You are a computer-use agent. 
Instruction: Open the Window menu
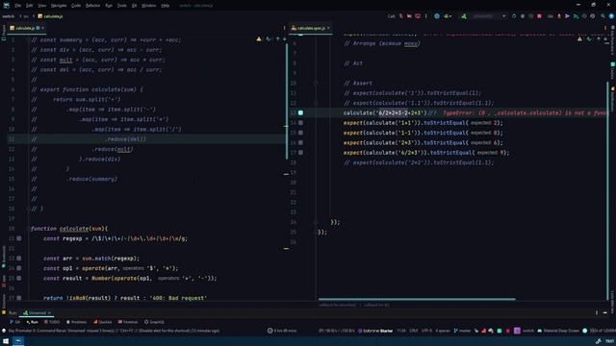pos(148,6)
